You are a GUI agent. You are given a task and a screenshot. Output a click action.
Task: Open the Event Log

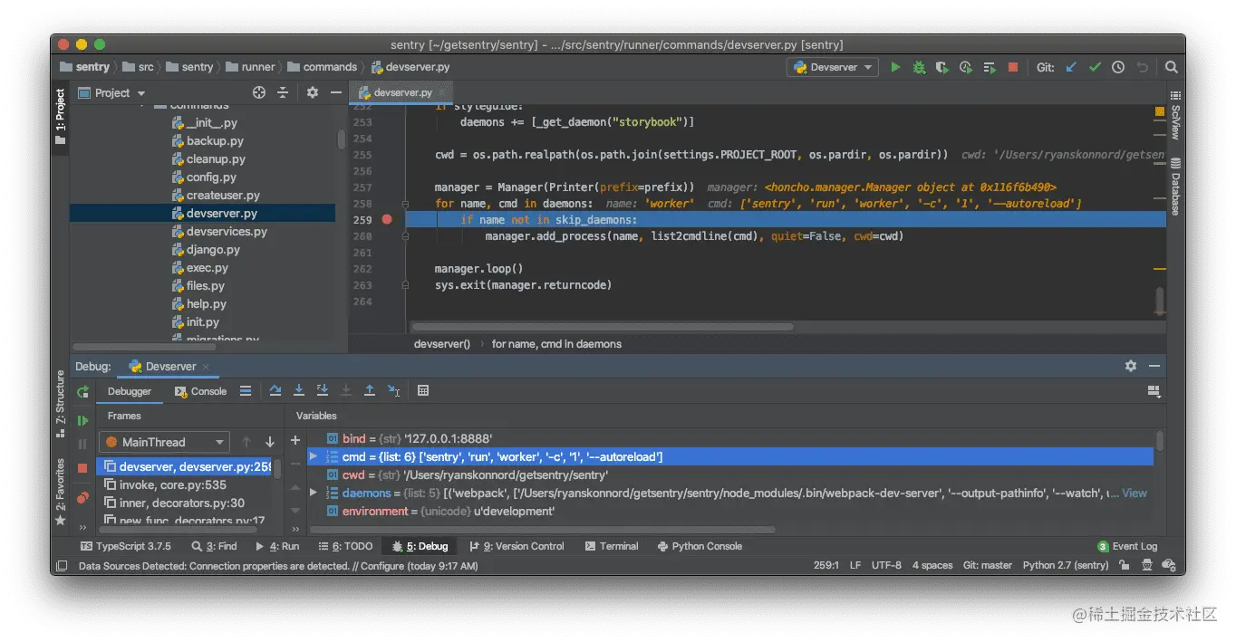[1127, 546]
